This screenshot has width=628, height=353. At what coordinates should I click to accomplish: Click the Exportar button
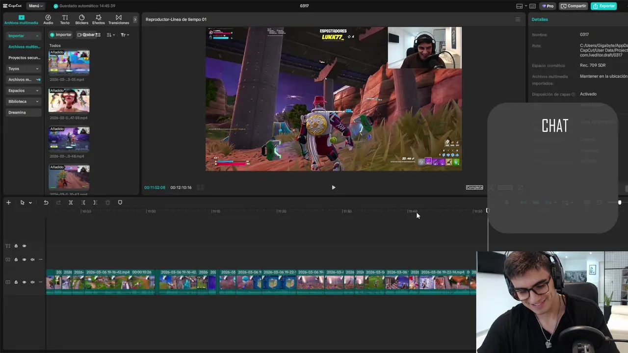tap(603, 6)
